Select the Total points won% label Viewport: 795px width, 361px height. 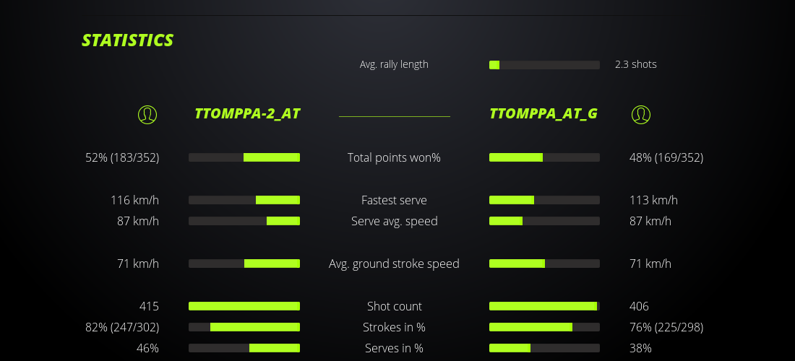394,157
